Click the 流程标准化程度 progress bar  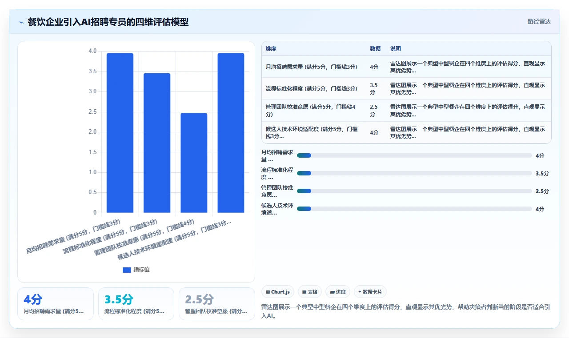(x=414, y=173)
